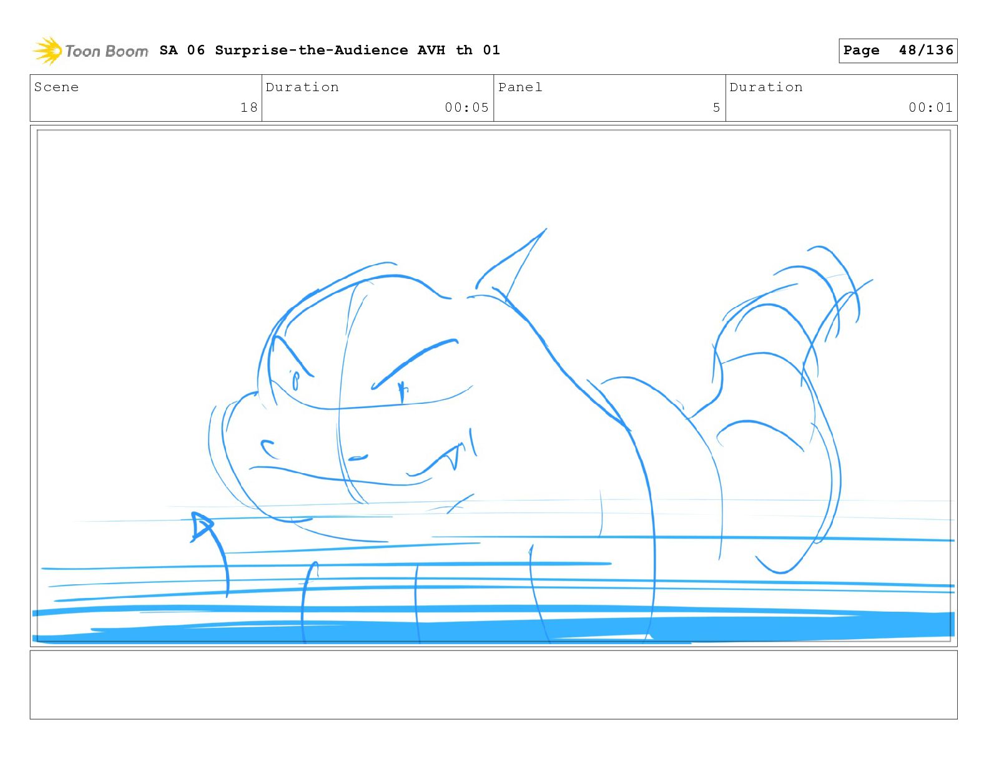Click the empty notes box below the panel
The image size is (989, 764).
pos(494,685)
